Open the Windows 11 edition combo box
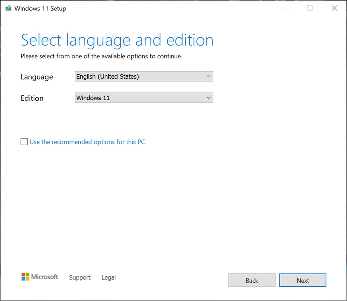Image resolution: width=347 pixels, height=301 pixels. (140, 98)
